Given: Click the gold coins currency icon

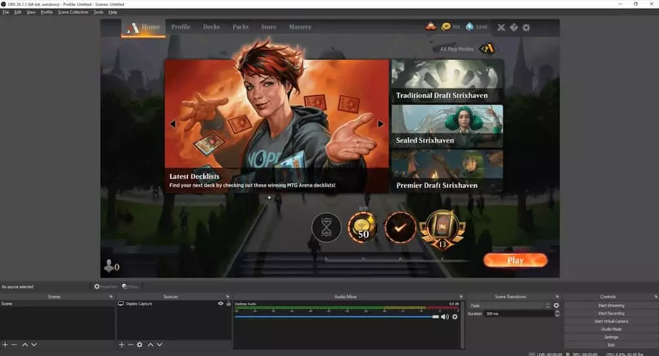Looking at the screenshot, I should [446, 27].
